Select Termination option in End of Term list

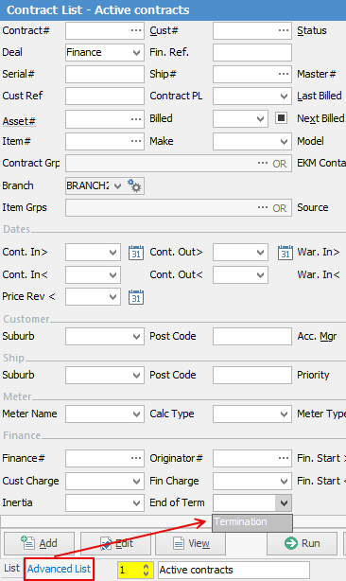coord(252,522)
